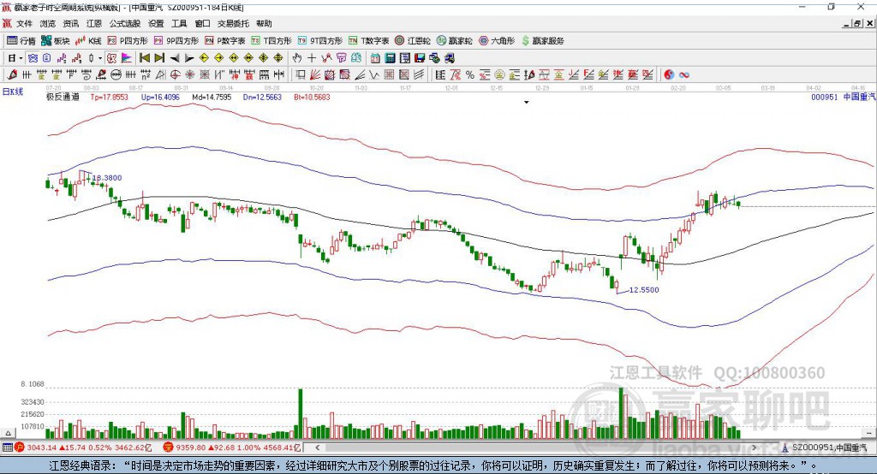Open the 设置 menu
The width and height of the screenshot is (877, 474).
click(156, 23)
